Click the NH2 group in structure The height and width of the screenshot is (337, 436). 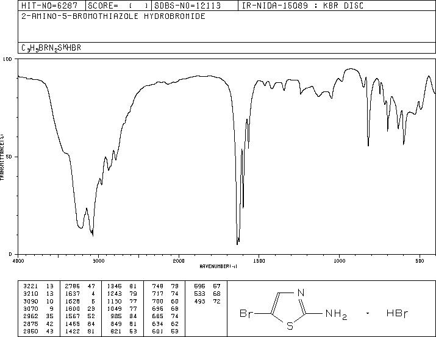(x=336, y=314)
